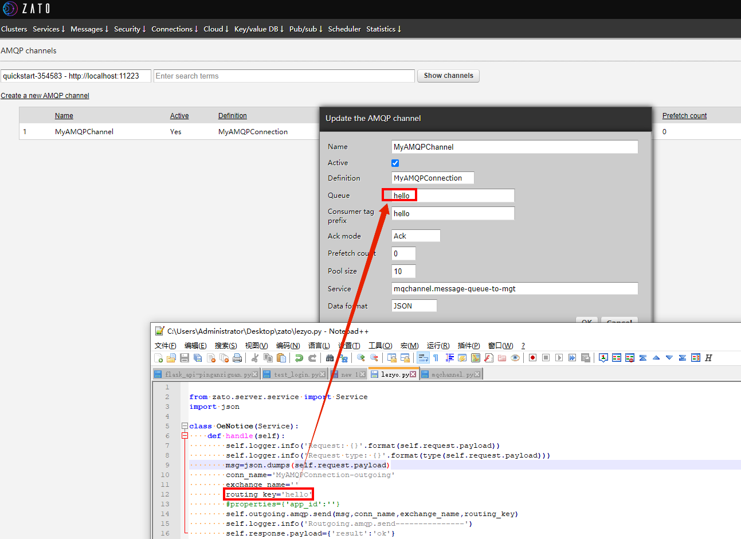Open the 语言(L) menu in Notepad++

coord(319,345)
